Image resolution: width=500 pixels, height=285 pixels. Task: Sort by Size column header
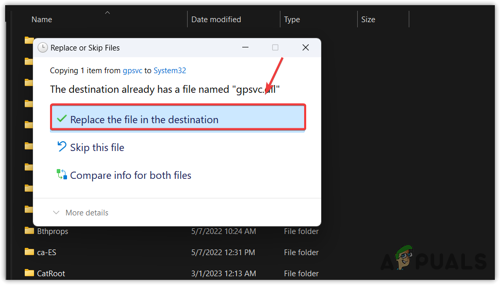(368, 20)
